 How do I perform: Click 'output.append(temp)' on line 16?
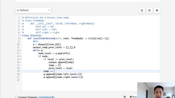(x=61, y=62)
